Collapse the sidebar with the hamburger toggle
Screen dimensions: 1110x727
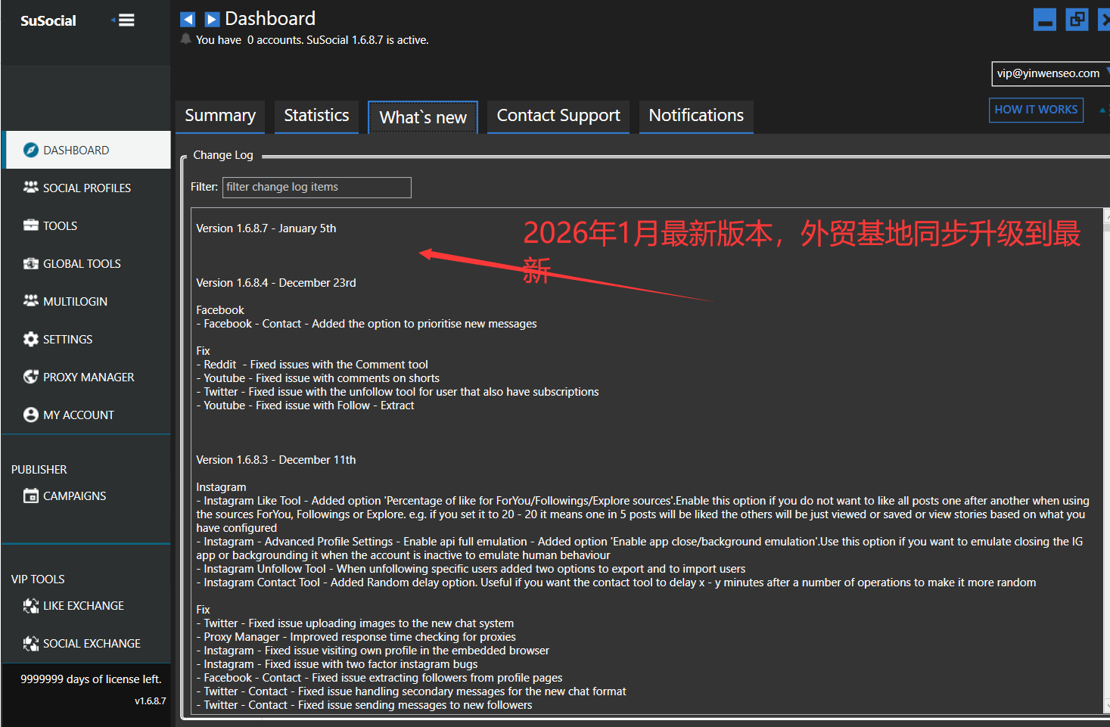[x=125, y=20]
